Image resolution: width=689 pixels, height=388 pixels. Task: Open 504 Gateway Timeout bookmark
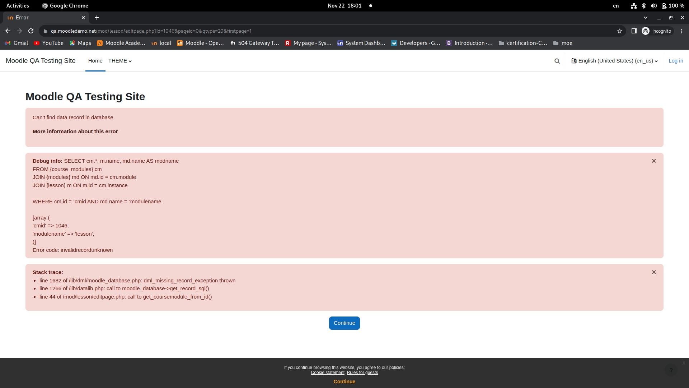click(254, 43)
